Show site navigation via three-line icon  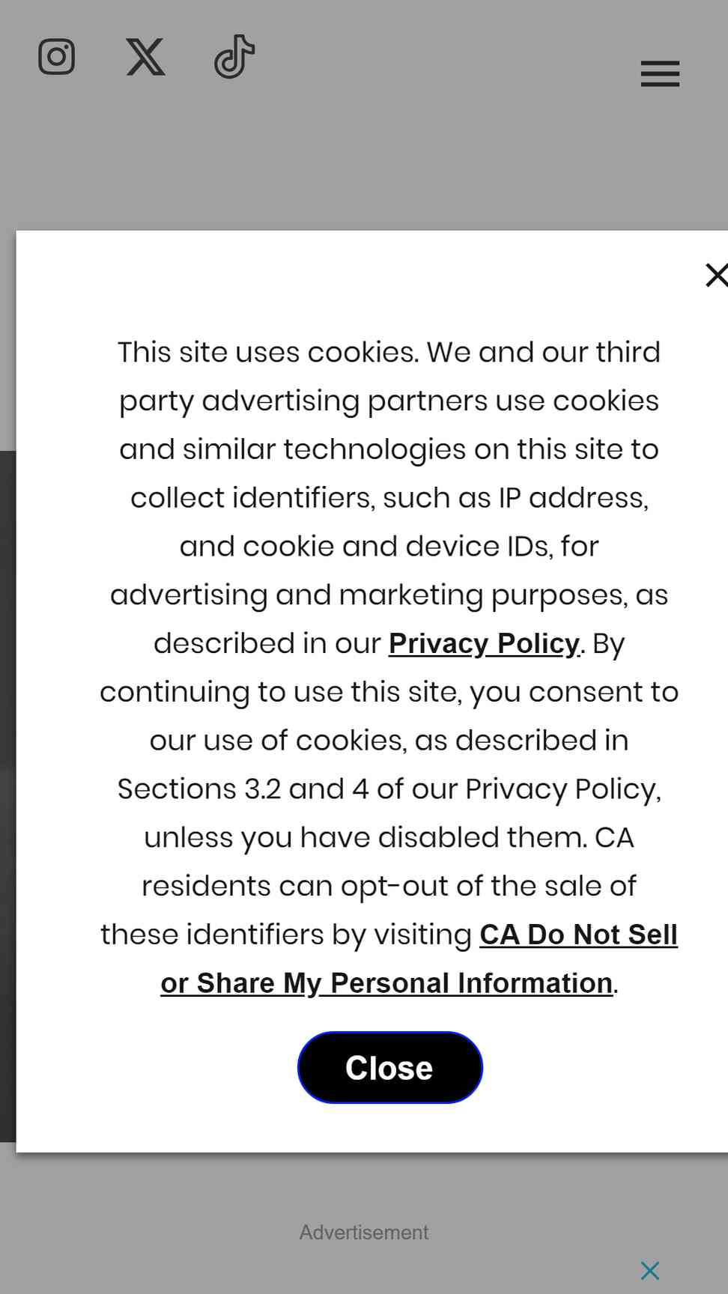(660, 74)
